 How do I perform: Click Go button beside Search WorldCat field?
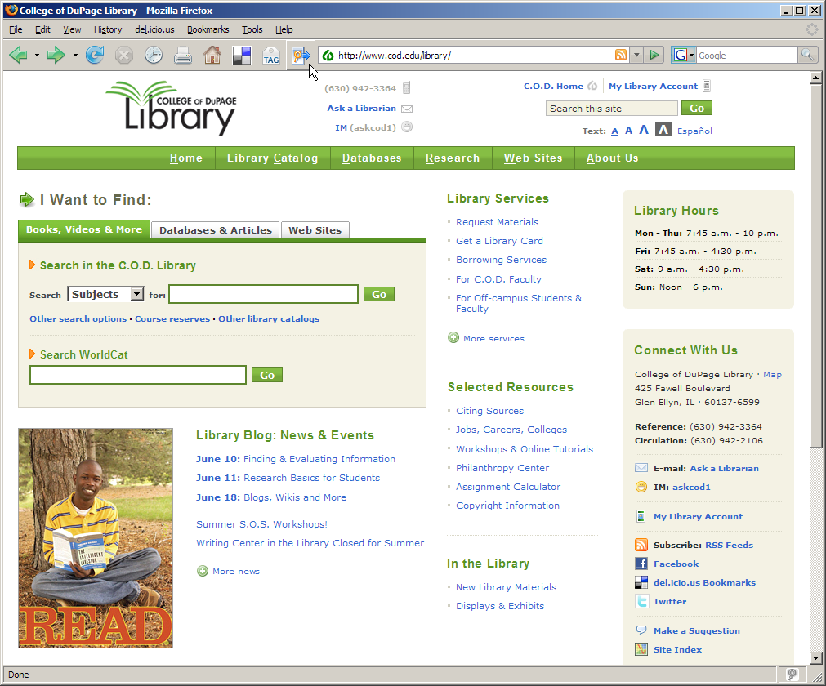(x=266, y=375)
